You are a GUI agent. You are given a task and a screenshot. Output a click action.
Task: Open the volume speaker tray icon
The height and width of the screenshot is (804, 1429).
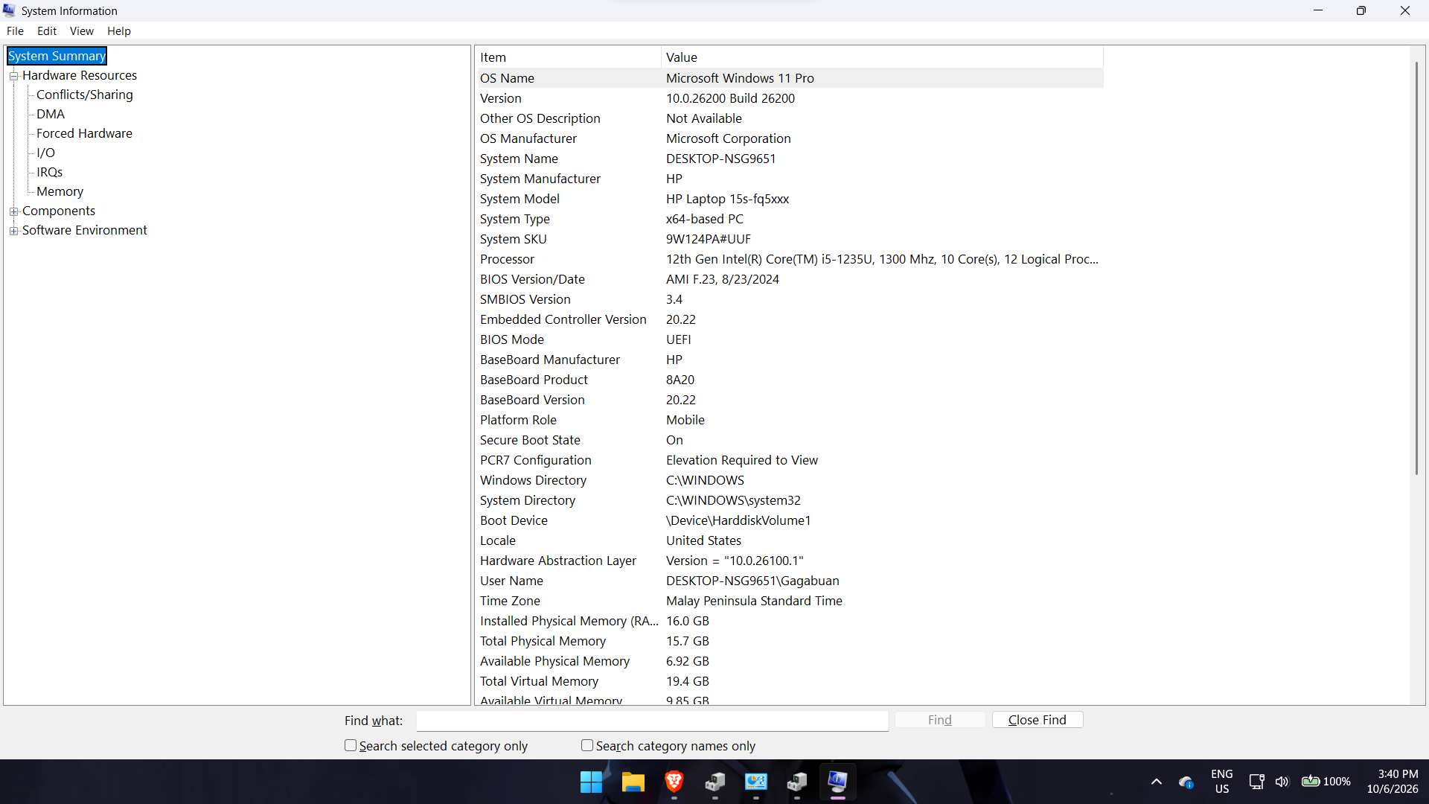pyautogui.click(x=1282, y=782)
